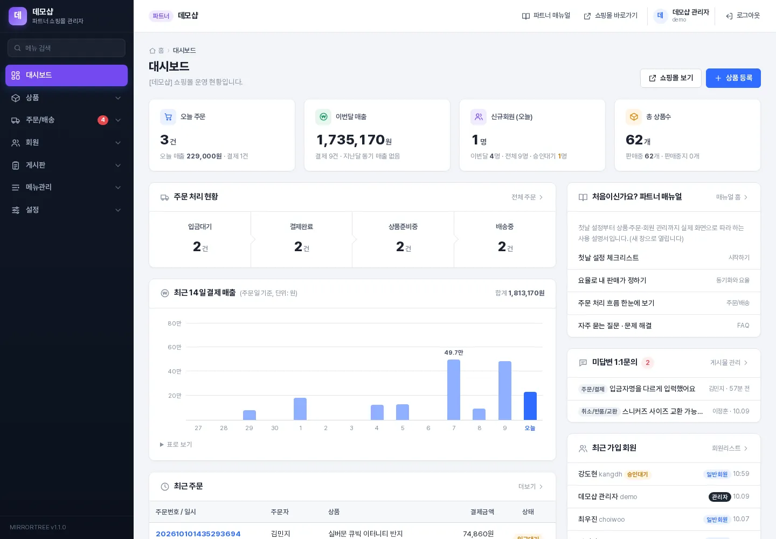The height and width of the screenshot is (539, 776).
Task: Click the 관리자 badge on 데모샵 관리자 row
Action: (x=719, y=497)
